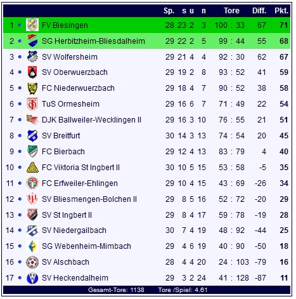Click the FV Biesingen club crest

[32, 25]
